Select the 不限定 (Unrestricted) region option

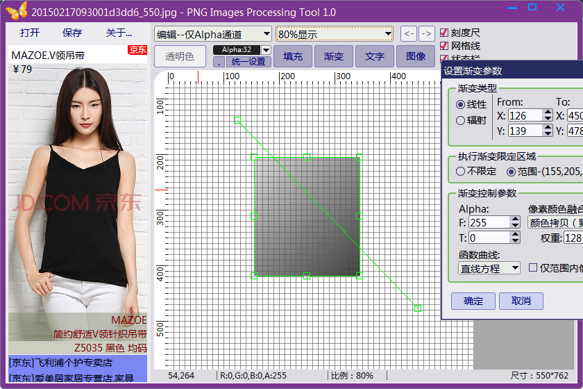tap(460, 171)
